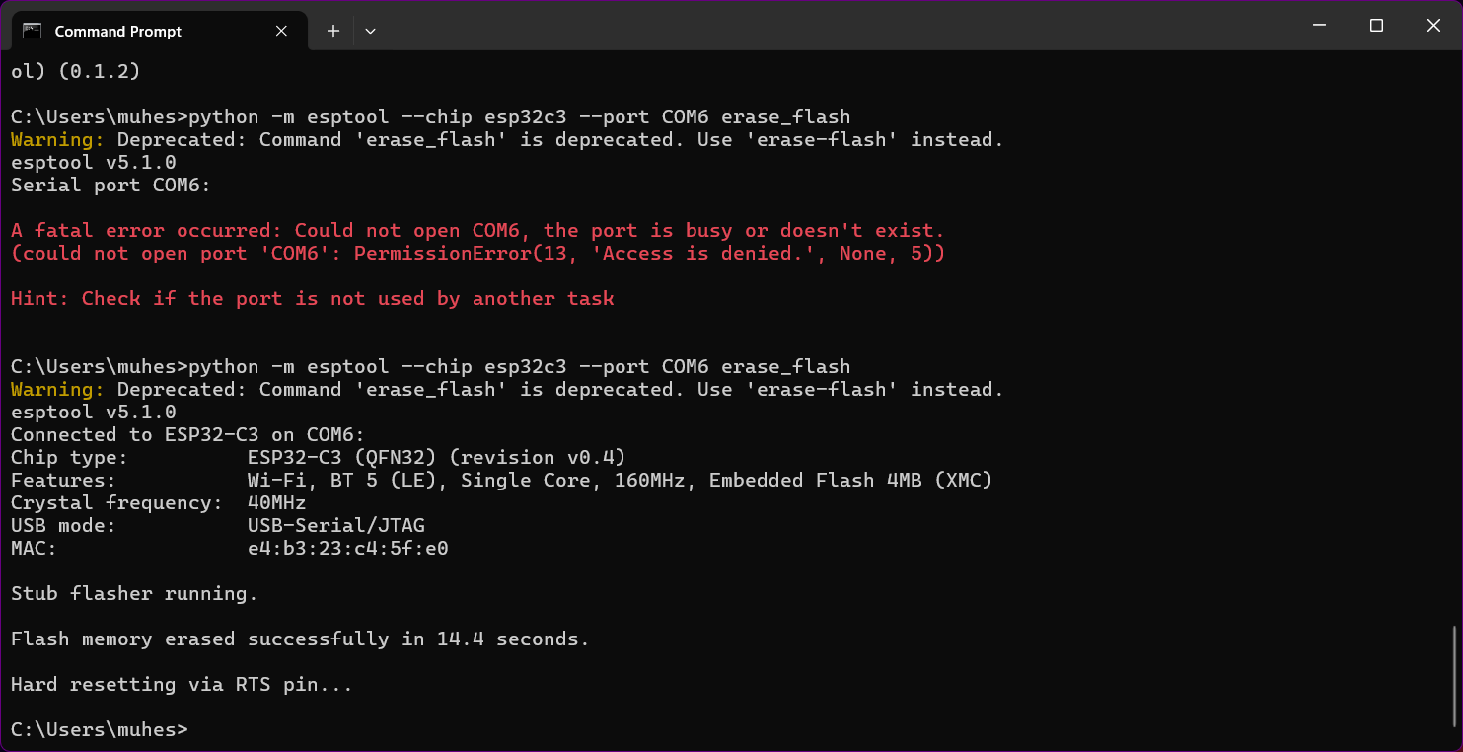Click the 'Stub flasher running.' line
The image size is (1463, 752).
[x=134, y=594]
